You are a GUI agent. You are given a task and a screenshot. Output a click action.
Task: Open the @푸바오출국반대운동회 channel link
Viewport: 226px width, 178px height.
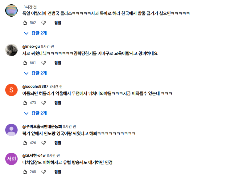(42, 127)
